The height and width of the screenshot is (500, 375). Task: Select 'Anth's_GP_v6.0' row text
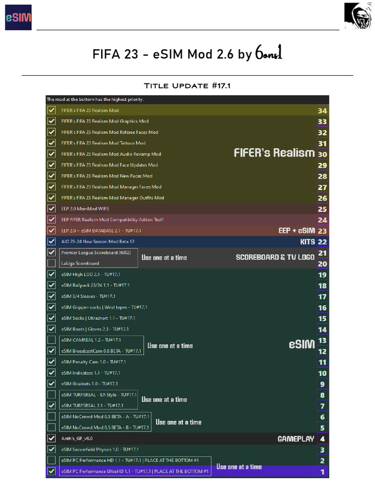point(77,438)
